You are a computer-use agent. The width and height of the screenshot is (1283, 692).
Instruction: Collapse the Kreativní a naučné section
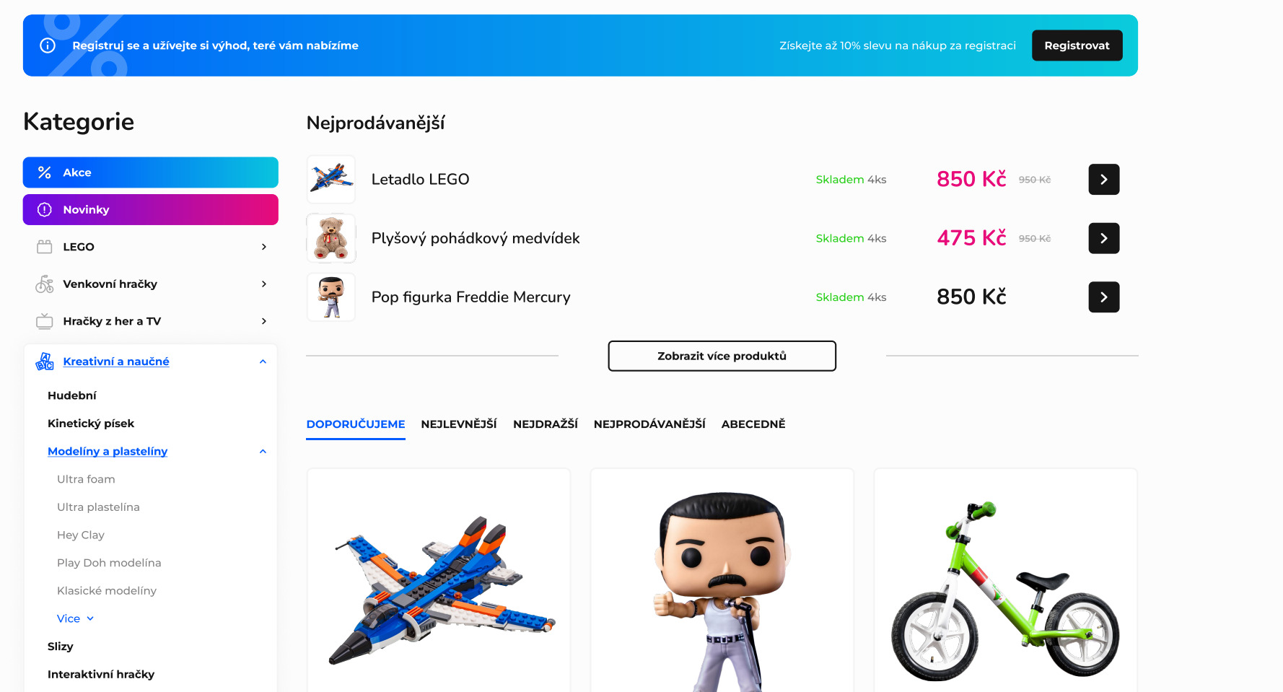click(x=263, y=362)
